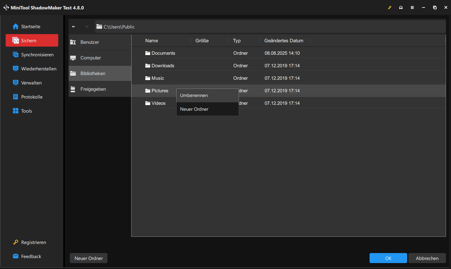451x269 pixels.
Task: Select the Synchronisieren sync icon
Action: coord(16,54)
